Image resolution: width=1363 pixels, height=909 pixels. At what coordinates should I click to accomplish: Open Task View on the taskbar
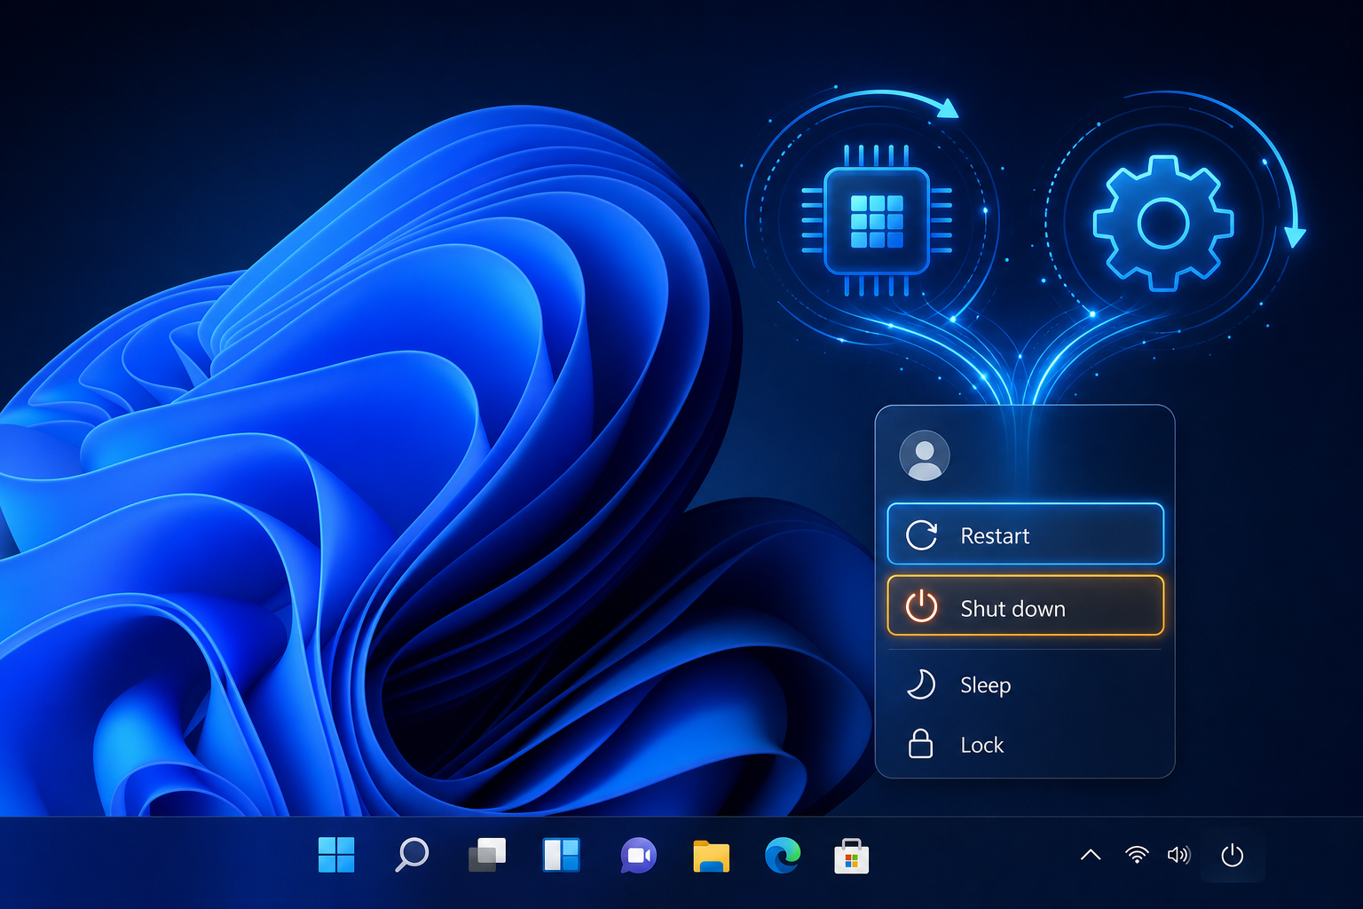[486, 855]
